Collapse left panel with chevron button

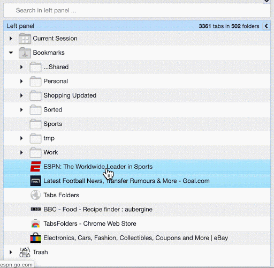pyautogui.click(x=266, y=26)
